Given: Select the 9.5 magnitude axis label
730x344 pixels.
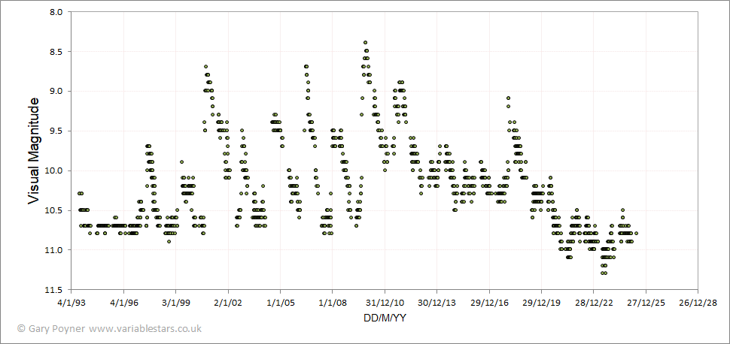Looking at the screenshot, I should tap(56, 131).
